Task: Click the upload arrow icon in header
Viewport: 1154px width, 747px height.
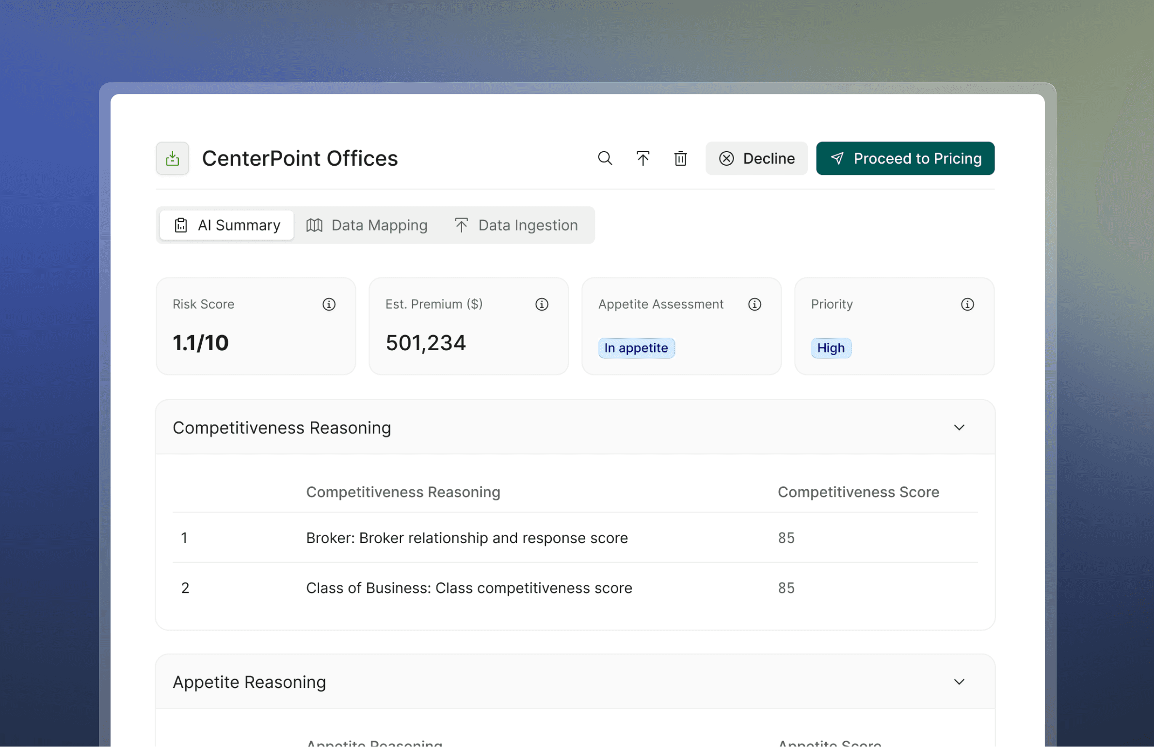Action: click(x=642, y=158)
